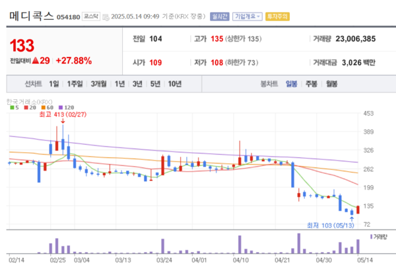Click the 거래량 value 23,006,385
Viewport: 396px width, 277px height.
[355, 39]
